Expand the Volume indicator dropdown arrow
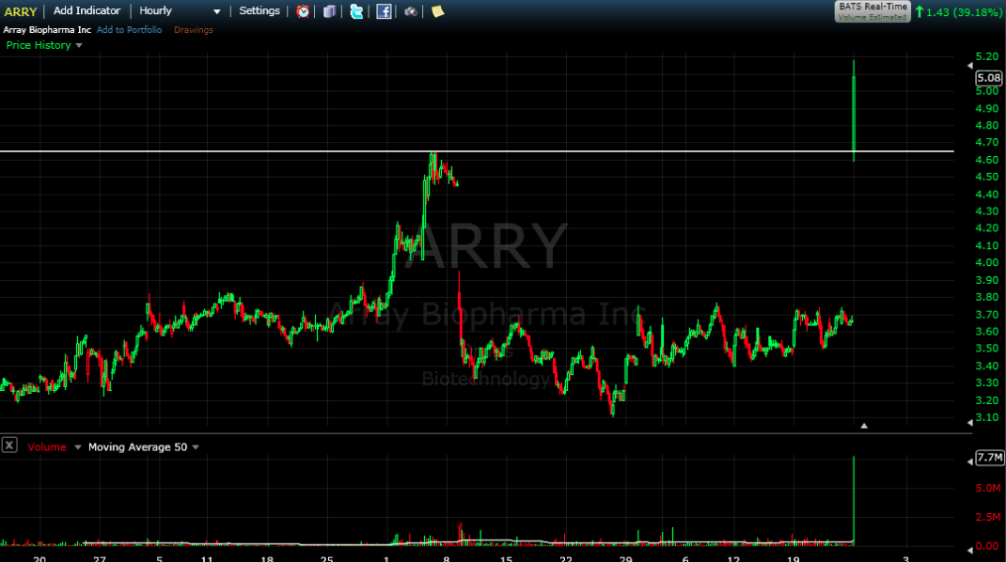This screenshot has width=1006, height=562. [78, 447]
